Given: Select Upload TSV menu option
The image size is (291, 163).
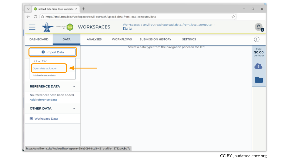Looking at the screenshot, I should point(39,61).
